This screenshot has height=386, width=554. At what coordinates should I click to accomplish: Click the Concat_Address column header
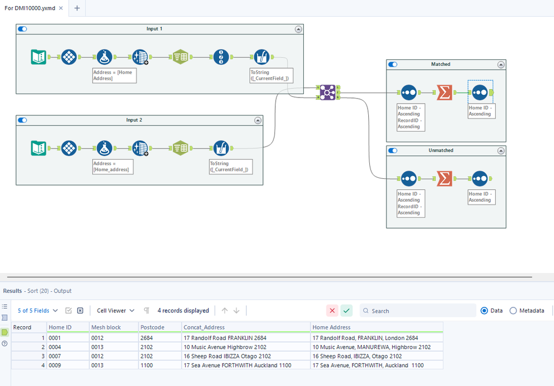[246, 327]
